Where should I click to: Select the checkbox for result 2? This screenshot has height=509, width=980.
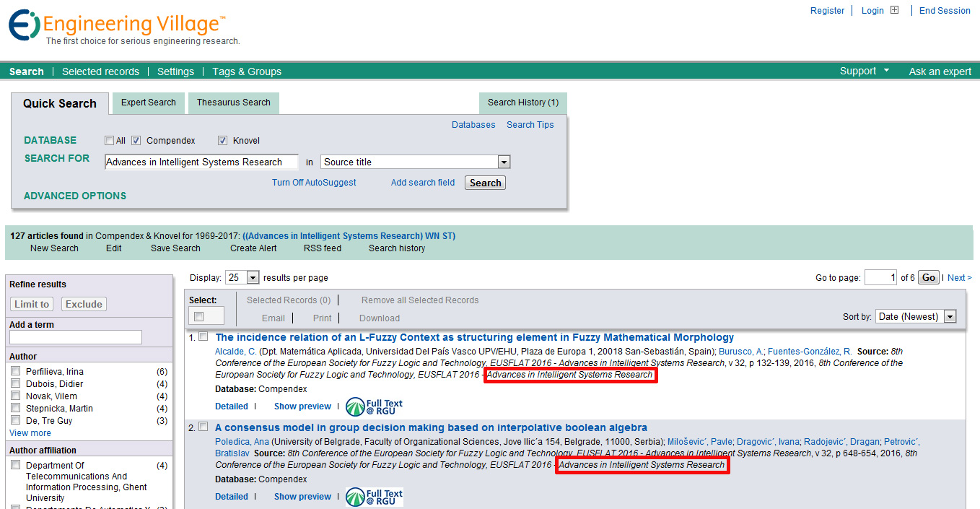[204, 427]
